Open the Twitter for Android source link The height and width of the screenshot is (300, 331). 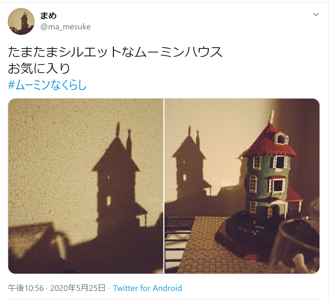147,288
